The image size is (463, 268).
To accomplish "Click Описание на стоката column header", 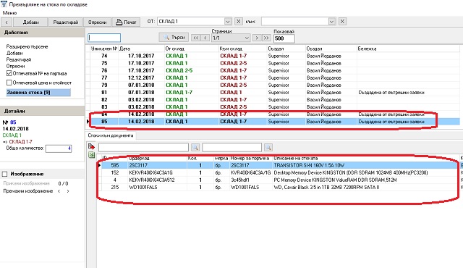I will [x=366, y=159].
